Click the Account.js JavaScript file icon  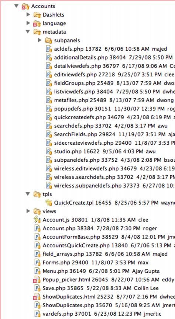pos(37,220)
